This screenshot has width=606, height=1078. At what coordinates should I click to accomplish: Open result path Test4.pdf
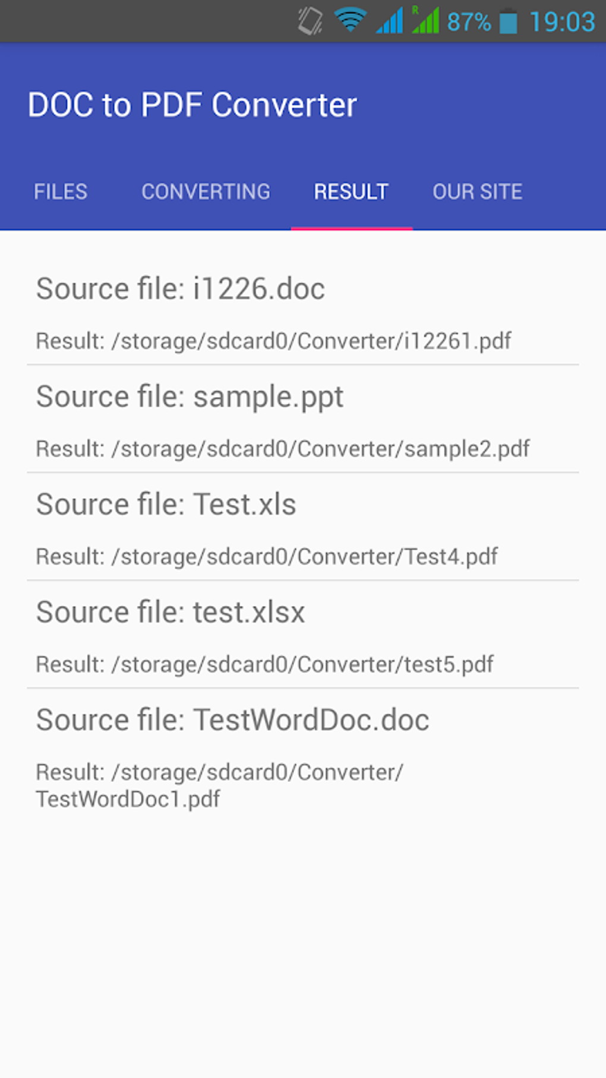coord(267,557)
